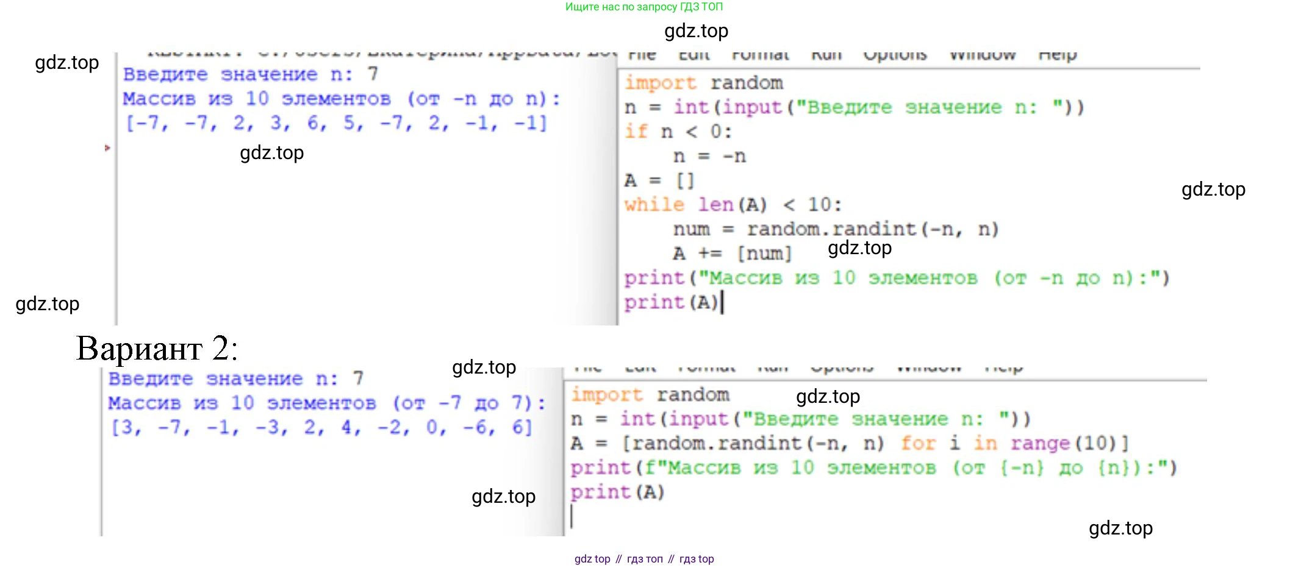1290x568 pixels.
Task: Open the Run menu in upper editor
Action: (826, 55)
